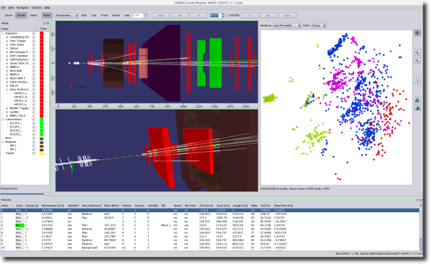Open the Low Percentile dropdown

click(x=287, y=26)
